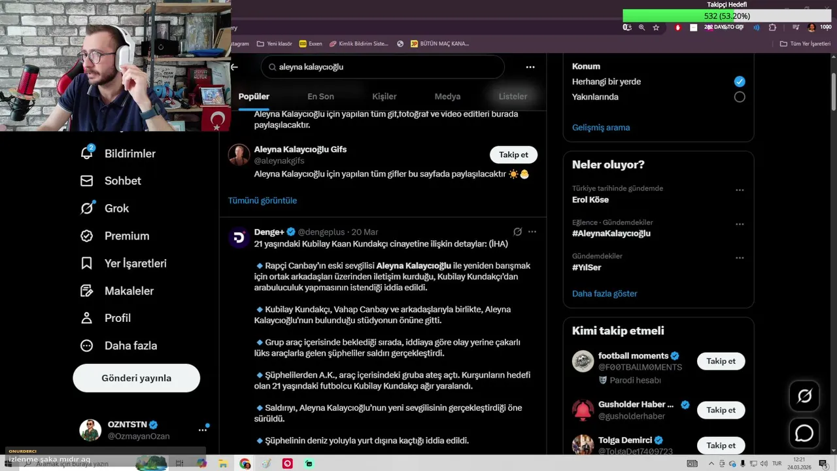
Task: Open Exxen bookmark
Action: point(311,44)
